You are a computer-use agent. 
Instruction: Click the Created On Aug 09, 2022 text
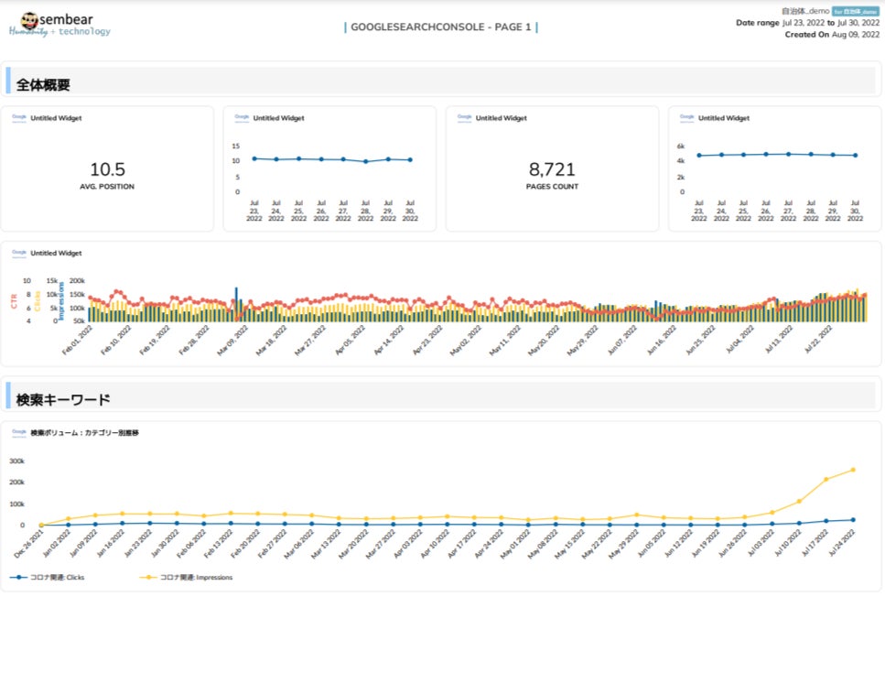click(x=832, y=34)
